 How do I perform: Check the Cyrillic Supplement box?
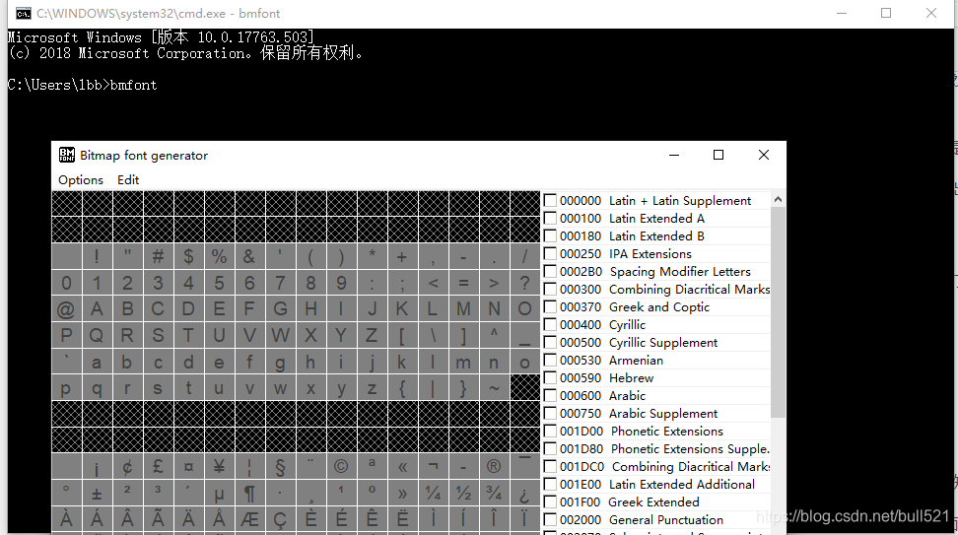[x=550, y=342]
